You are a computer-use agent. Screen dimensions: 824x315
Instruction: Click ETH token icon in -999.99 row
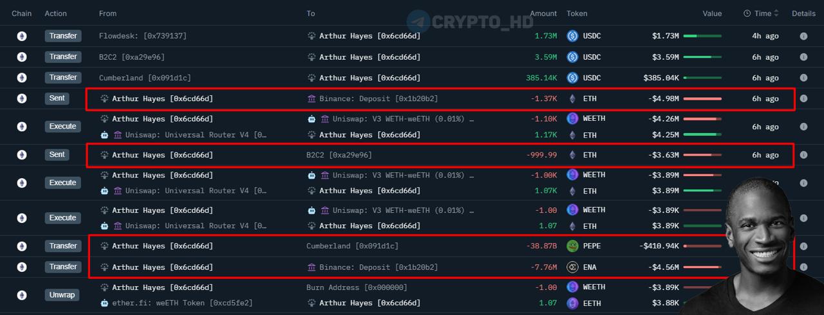tap(572, 155)
